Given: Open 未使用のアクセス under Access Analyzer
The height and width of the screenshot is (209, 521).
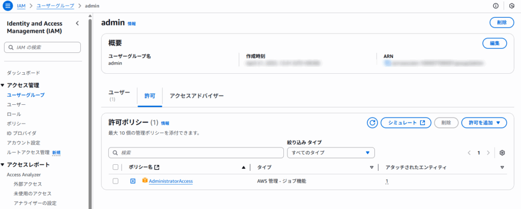Looking at the screenshot, I should 32,194.
